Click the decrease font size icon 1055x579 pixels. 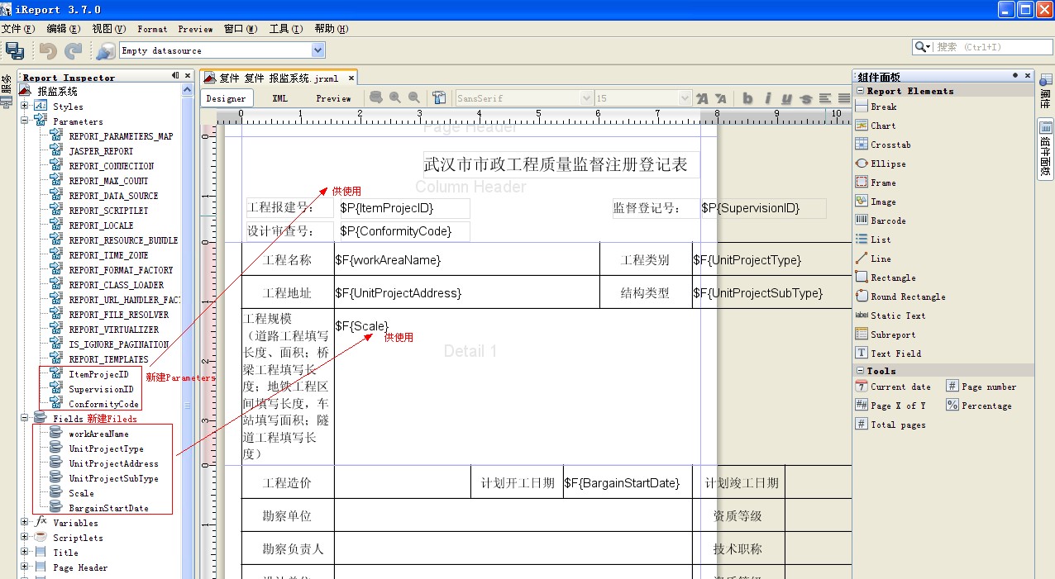click(x=720, y=98)
